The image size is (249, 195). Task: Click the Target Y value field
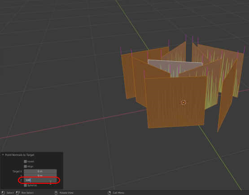[40, 176]
